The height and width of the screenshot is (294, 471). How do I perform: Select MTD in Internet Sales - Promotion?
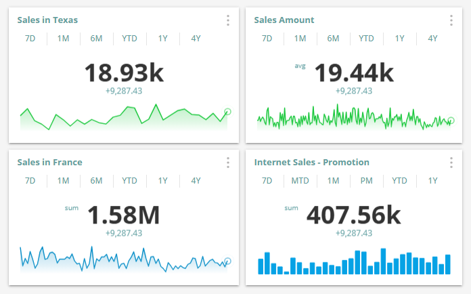click(x=300, y=181)
